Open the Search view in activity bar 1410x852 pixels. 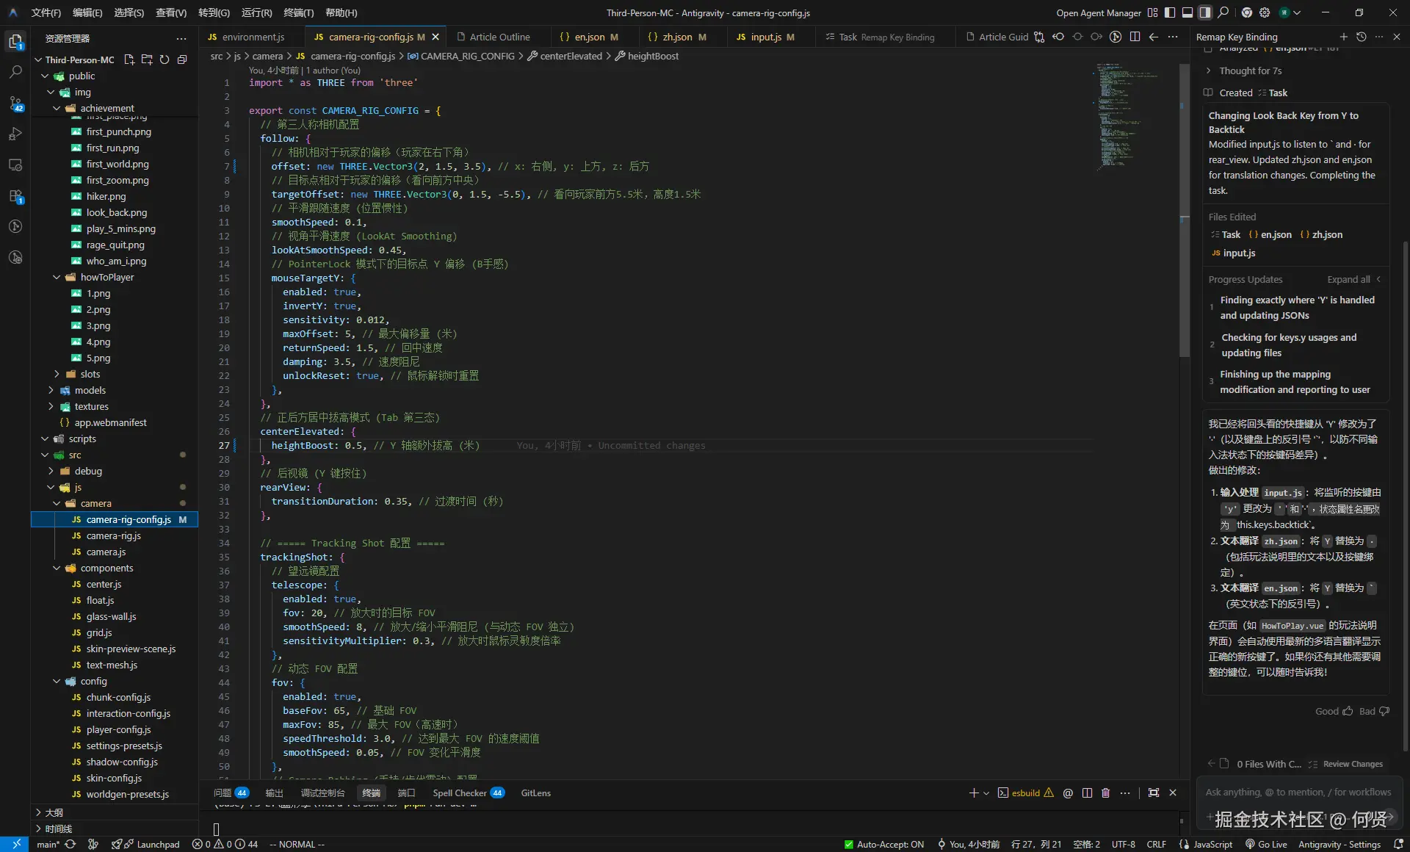15,72
